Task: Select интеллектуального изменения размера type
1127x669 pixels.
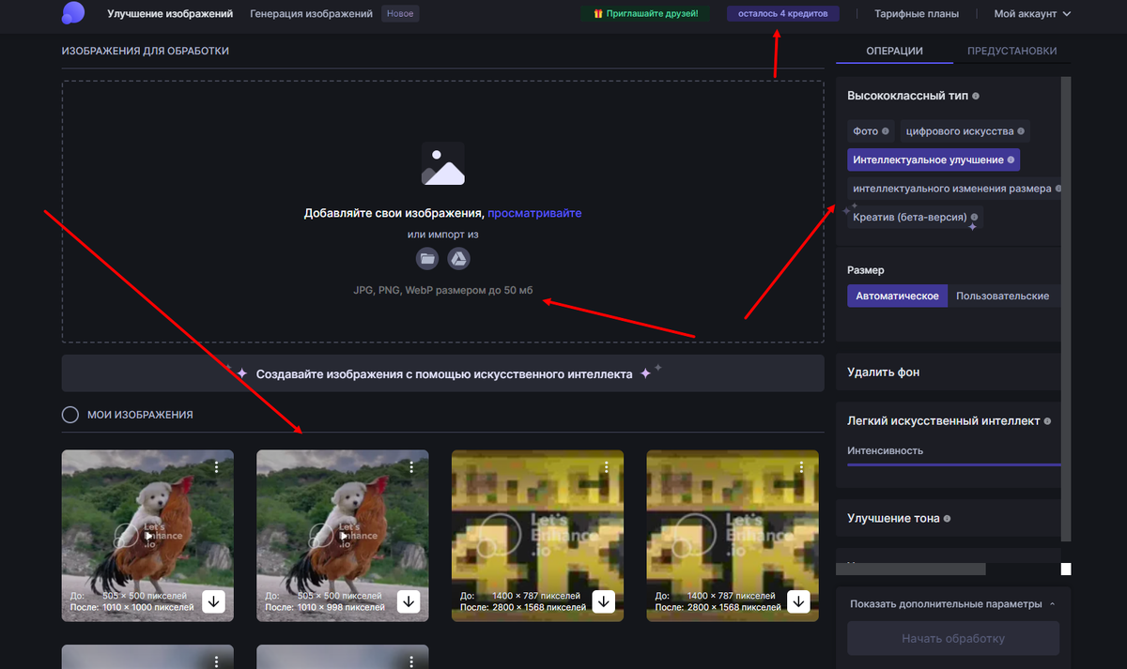Action: coord(954,189)
